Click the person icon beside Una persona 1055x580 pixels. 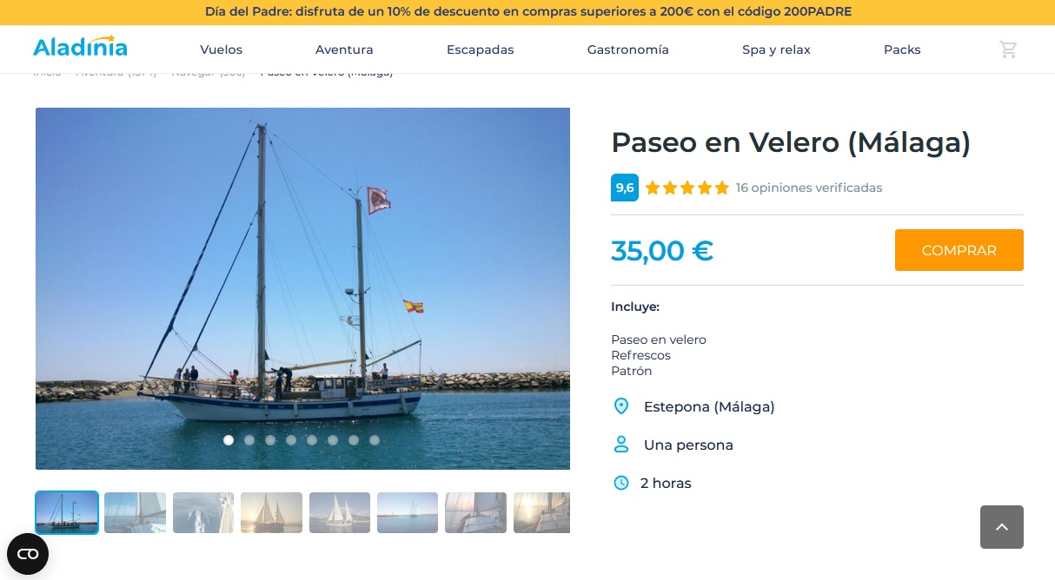[x=621, y=445]
